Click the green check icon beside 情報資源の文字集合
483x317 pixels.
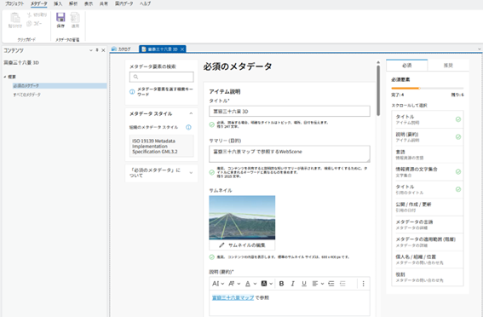(x=458, y=171)
